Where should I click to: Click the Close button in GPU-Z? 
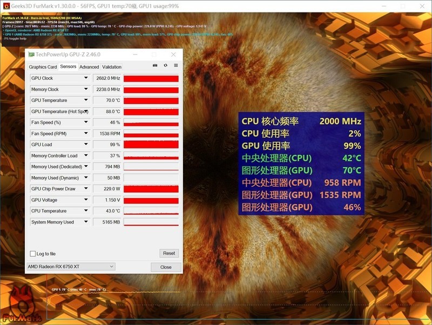(x=166, y=267)
